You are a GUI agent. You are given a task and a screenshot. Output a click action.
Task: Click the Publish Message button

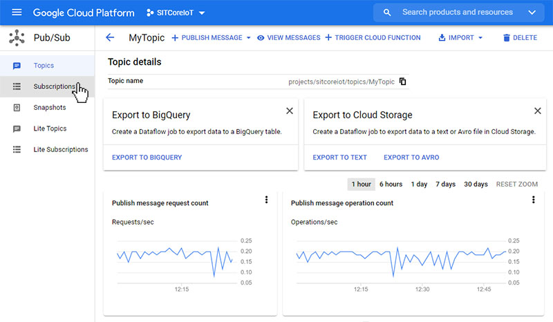pyautogui.click(x=207, y=38)
